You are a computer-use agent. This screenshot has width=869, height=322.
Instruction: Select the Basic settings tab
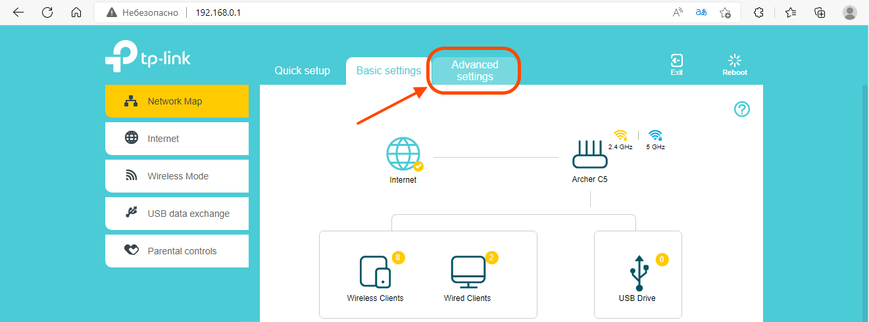coord(388,70)
